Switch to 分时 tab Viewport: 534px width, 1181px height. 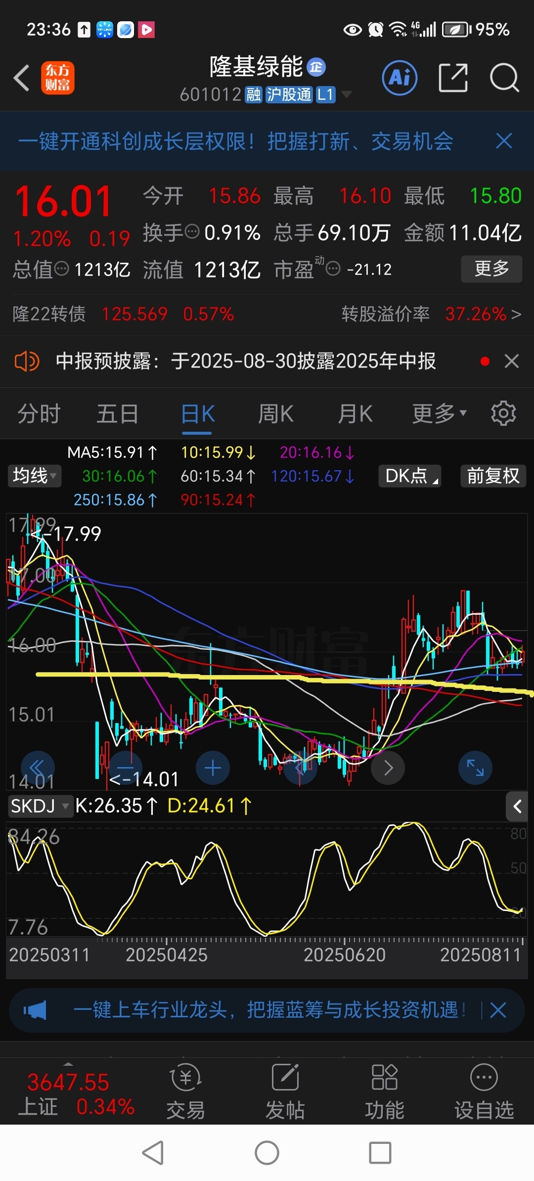(x=39, y=413)
